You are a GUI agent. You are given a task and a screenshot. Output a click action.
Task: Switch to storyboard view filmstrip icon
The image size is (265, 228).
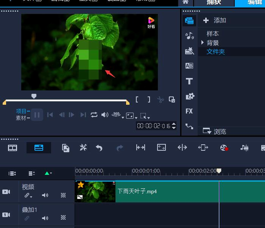tap(13, 148)
